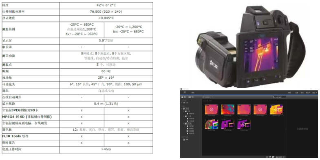Click the magnifier search icon
The height and width of the screenshot is (160, 320).
[x=274, y=97]
